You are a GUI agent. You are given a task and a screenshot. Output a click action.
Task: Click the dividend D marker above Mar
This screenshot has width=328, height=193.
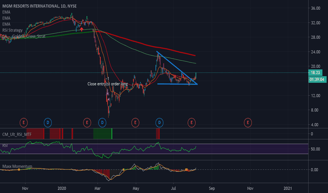102,123
